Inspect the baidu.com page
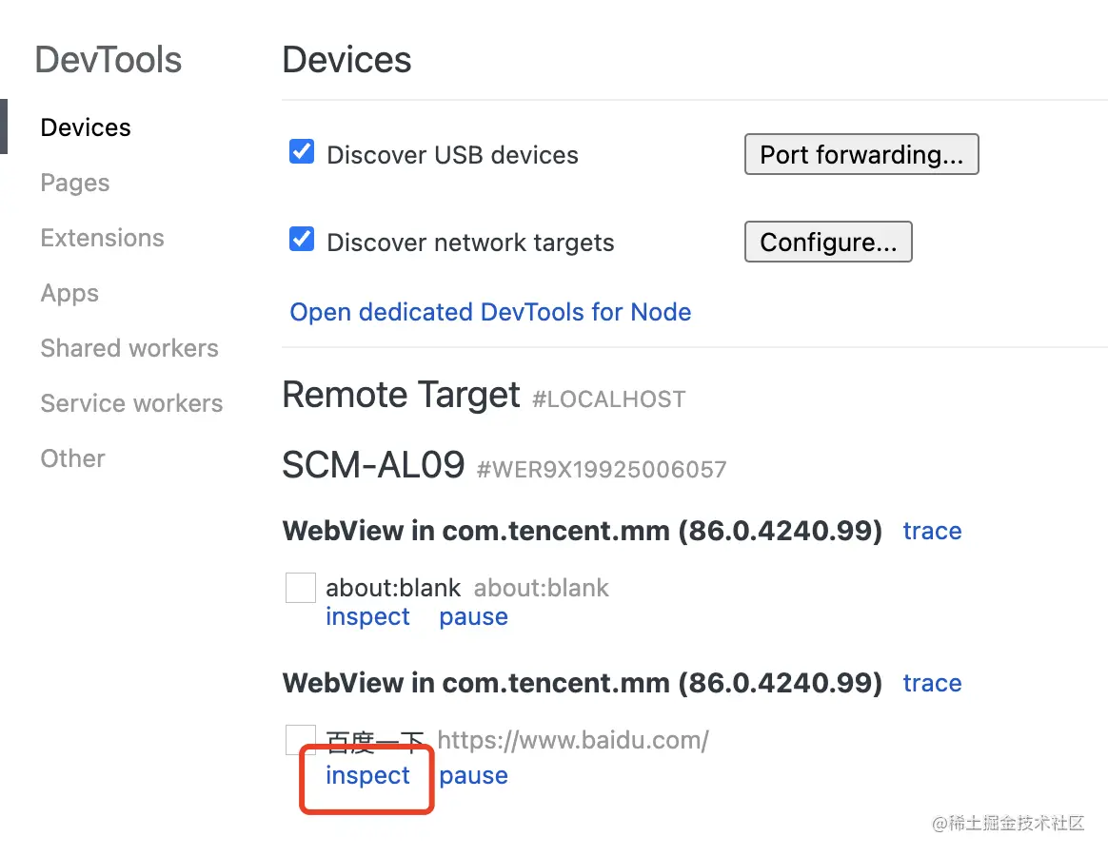 click(367, 775)
